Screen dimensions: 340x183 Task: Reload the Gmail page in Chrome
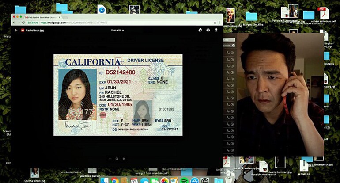pos(23,23)
